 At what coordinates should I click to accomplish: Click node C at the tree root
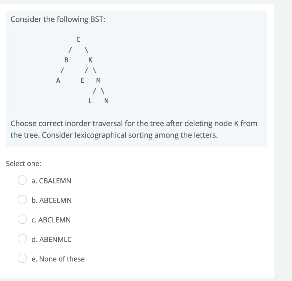pos(78,40)
